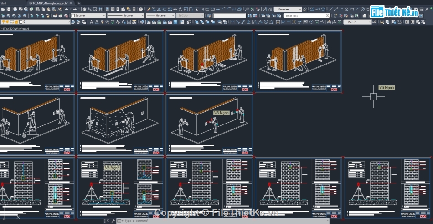The height and width of the screenshot is (224, 433).
Task: Open a drawing file with the Open icon
Action: coord(3,10)
